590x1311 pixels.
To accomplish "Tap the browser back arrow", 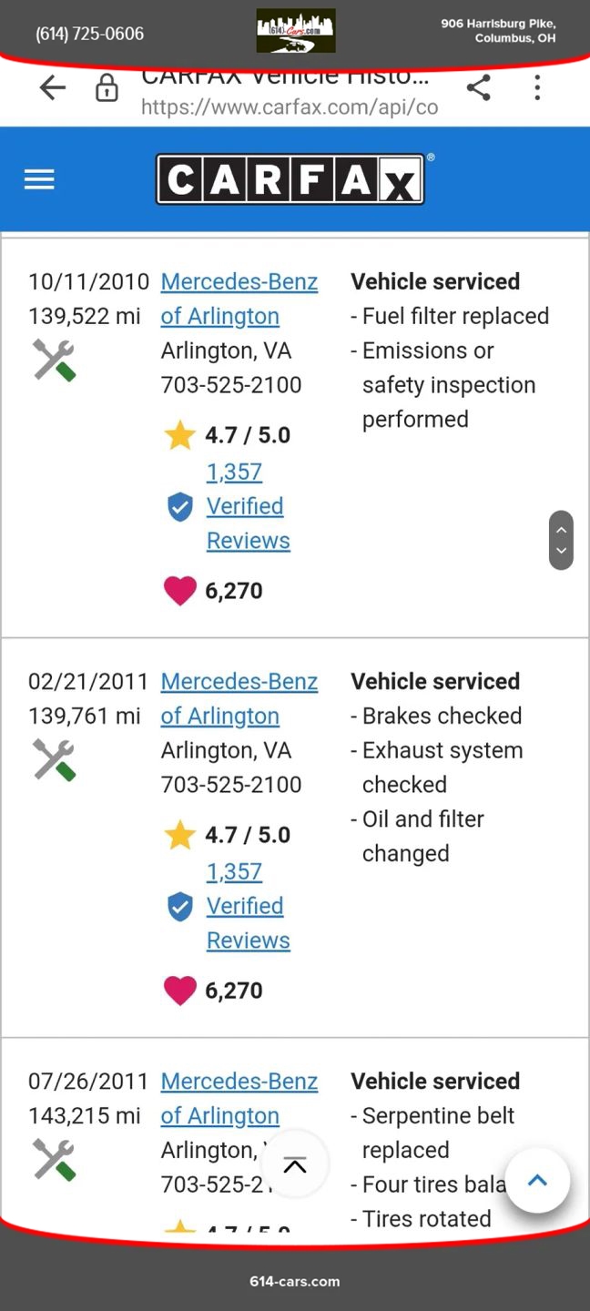I will 53,88.
